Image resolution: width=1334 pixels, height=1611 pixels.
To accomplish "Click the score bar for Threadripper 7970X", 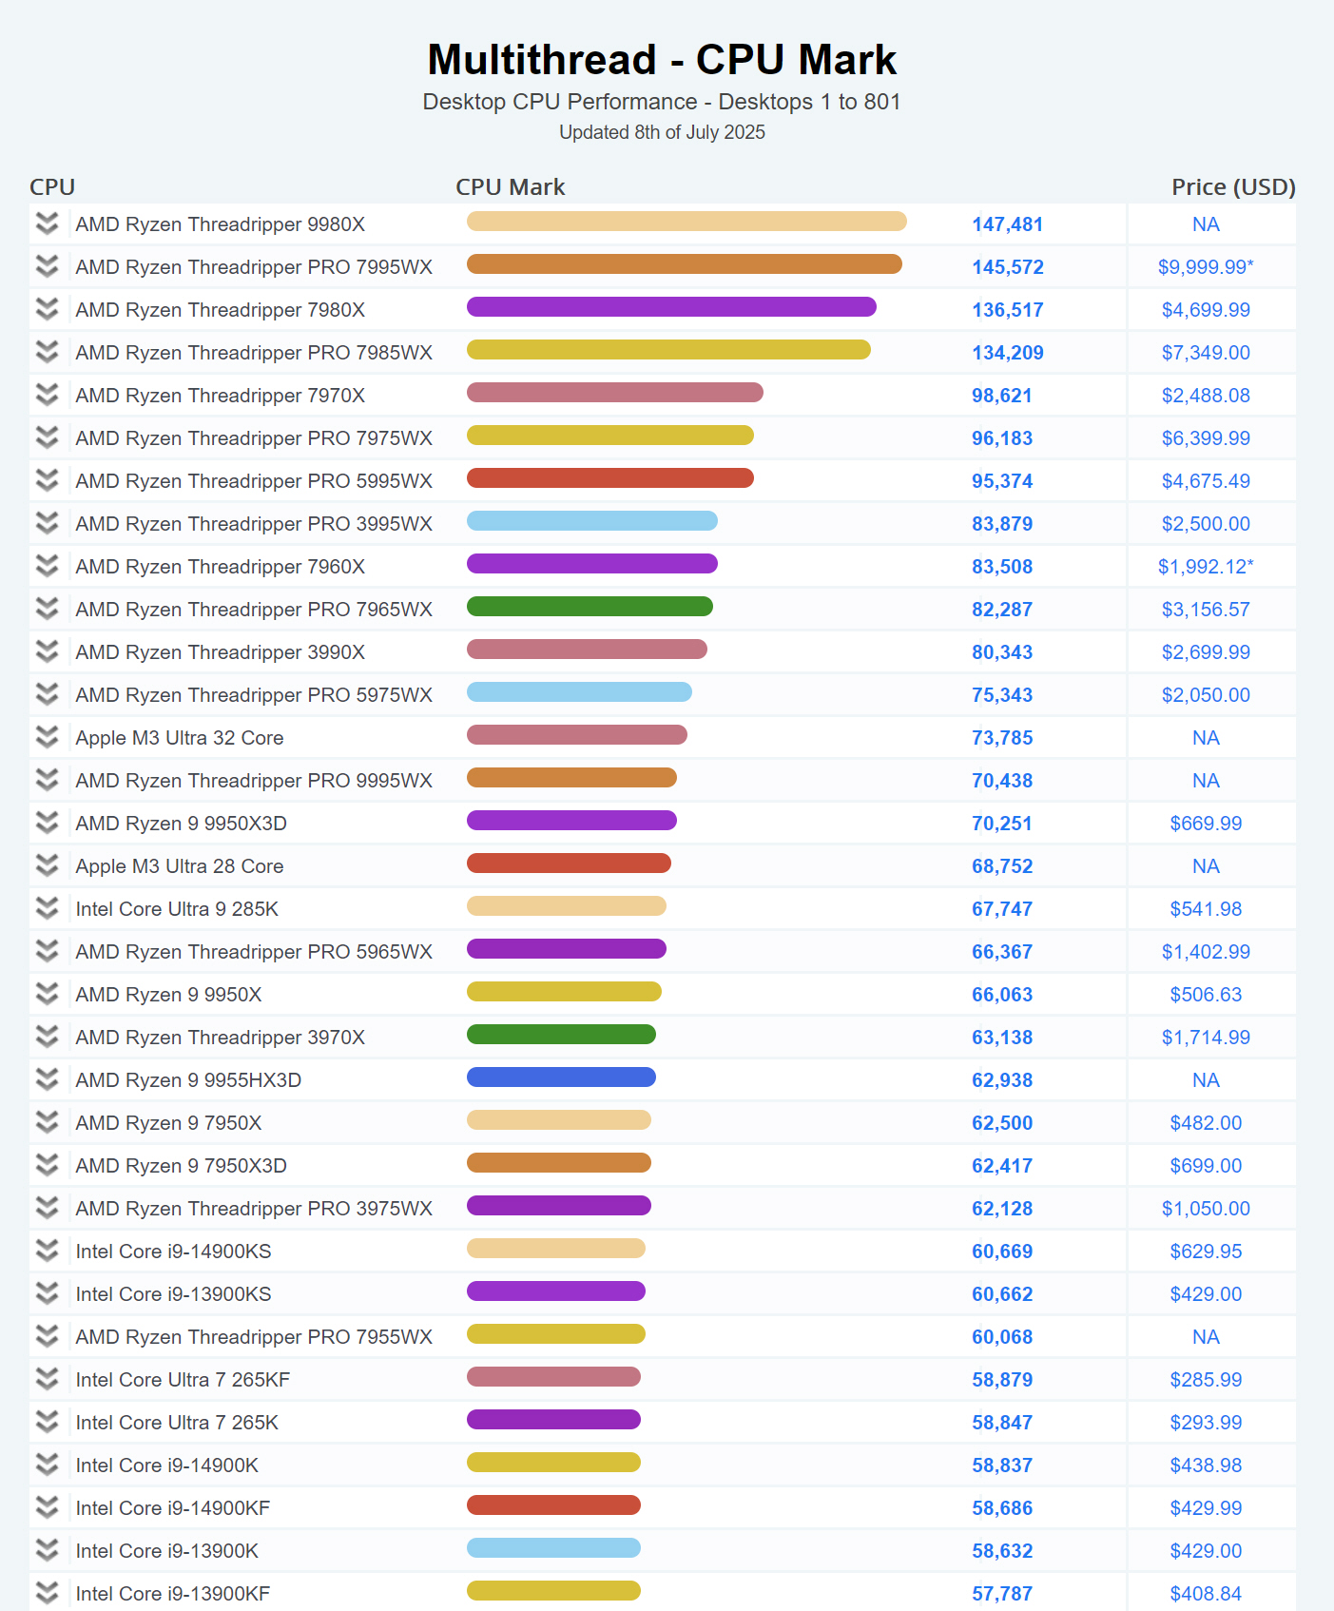I will tap(614, 393).
